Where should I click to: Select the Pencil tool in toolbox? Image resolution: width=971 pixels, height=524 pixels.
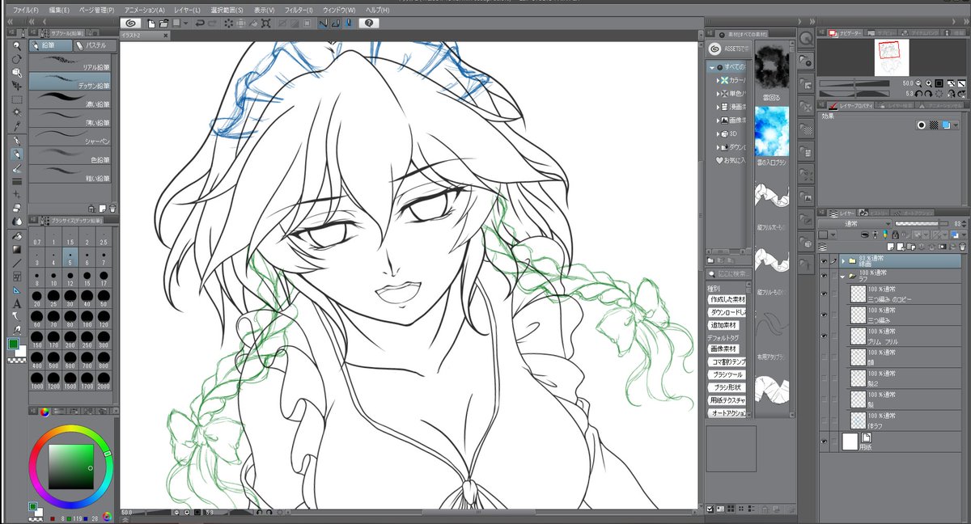tap(17, 154)
